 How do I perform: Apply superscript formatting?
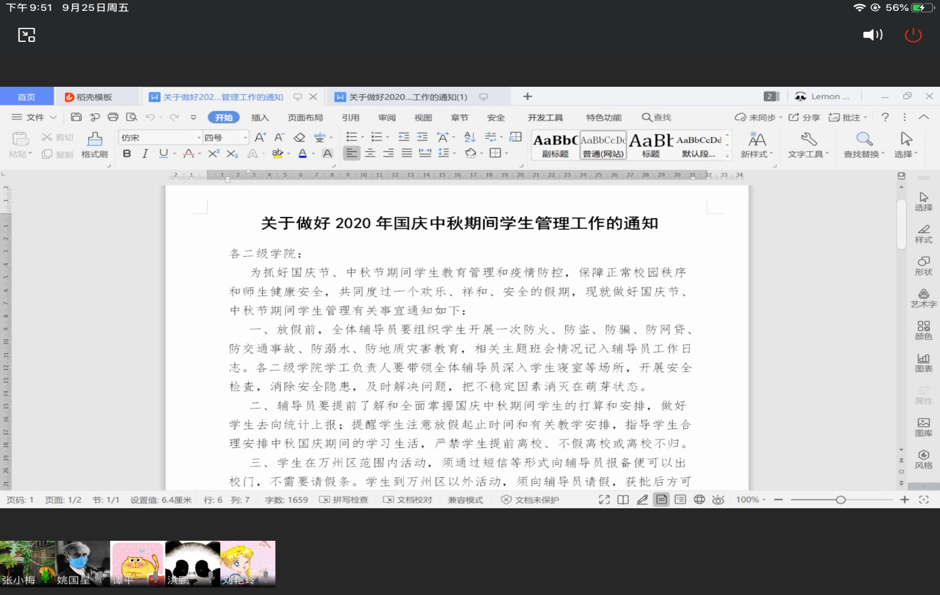coord(213,154)
